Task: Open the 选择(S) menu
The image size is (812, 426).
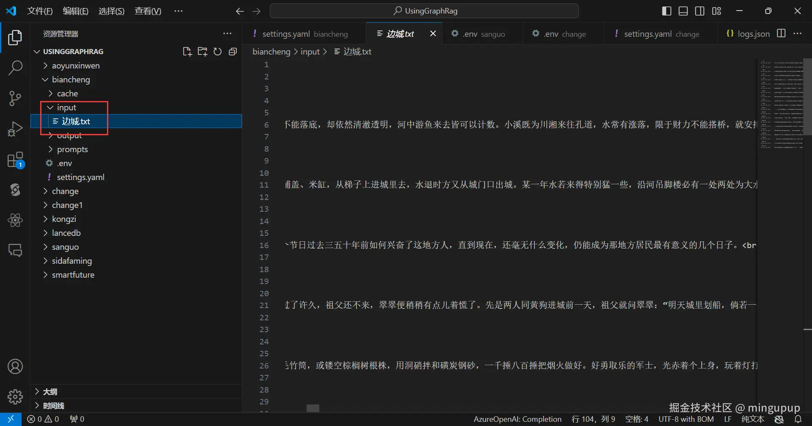Action: (x=111, y=11)
